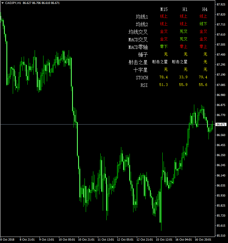The width and height of the screenshot is (228, 243).
Task: Click price axis label 85.510
Action: (221, 236)
